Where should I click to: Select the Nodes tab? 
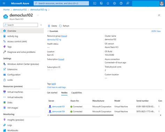pyautogui.click(x=64, y=93)
